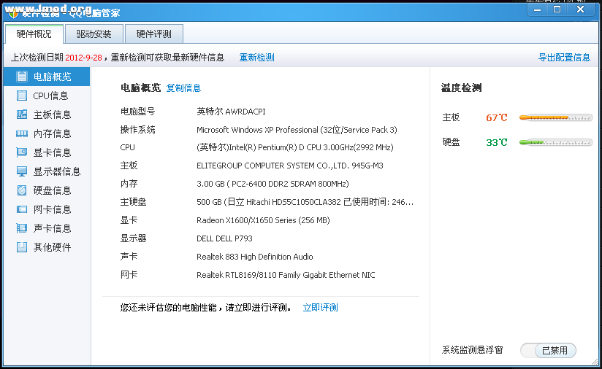This screenshot has width=602, height=369.
Task: Click the Intel Pentium D CPU value
Action: coord(295,147)
